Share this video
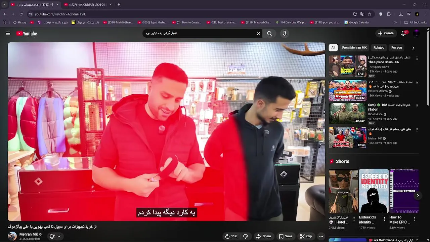This screenshot has height=242, width=430. click(x=263, y=236)
